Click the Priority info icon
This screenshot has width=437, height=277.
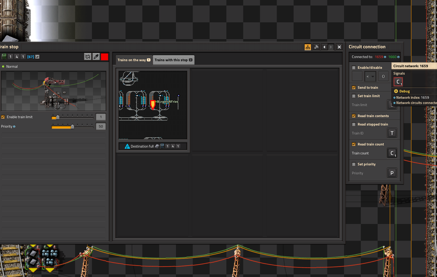point(14,127)
